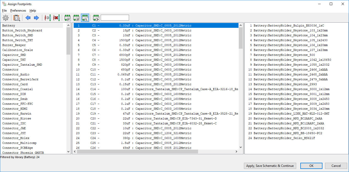Go to next unassociated symbol
349x172 pixels.
pyautogui.click(x=36, y=18)
